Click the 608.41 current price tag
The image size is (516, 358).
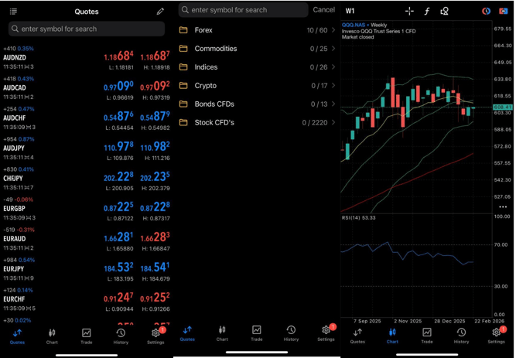point(503,107)
